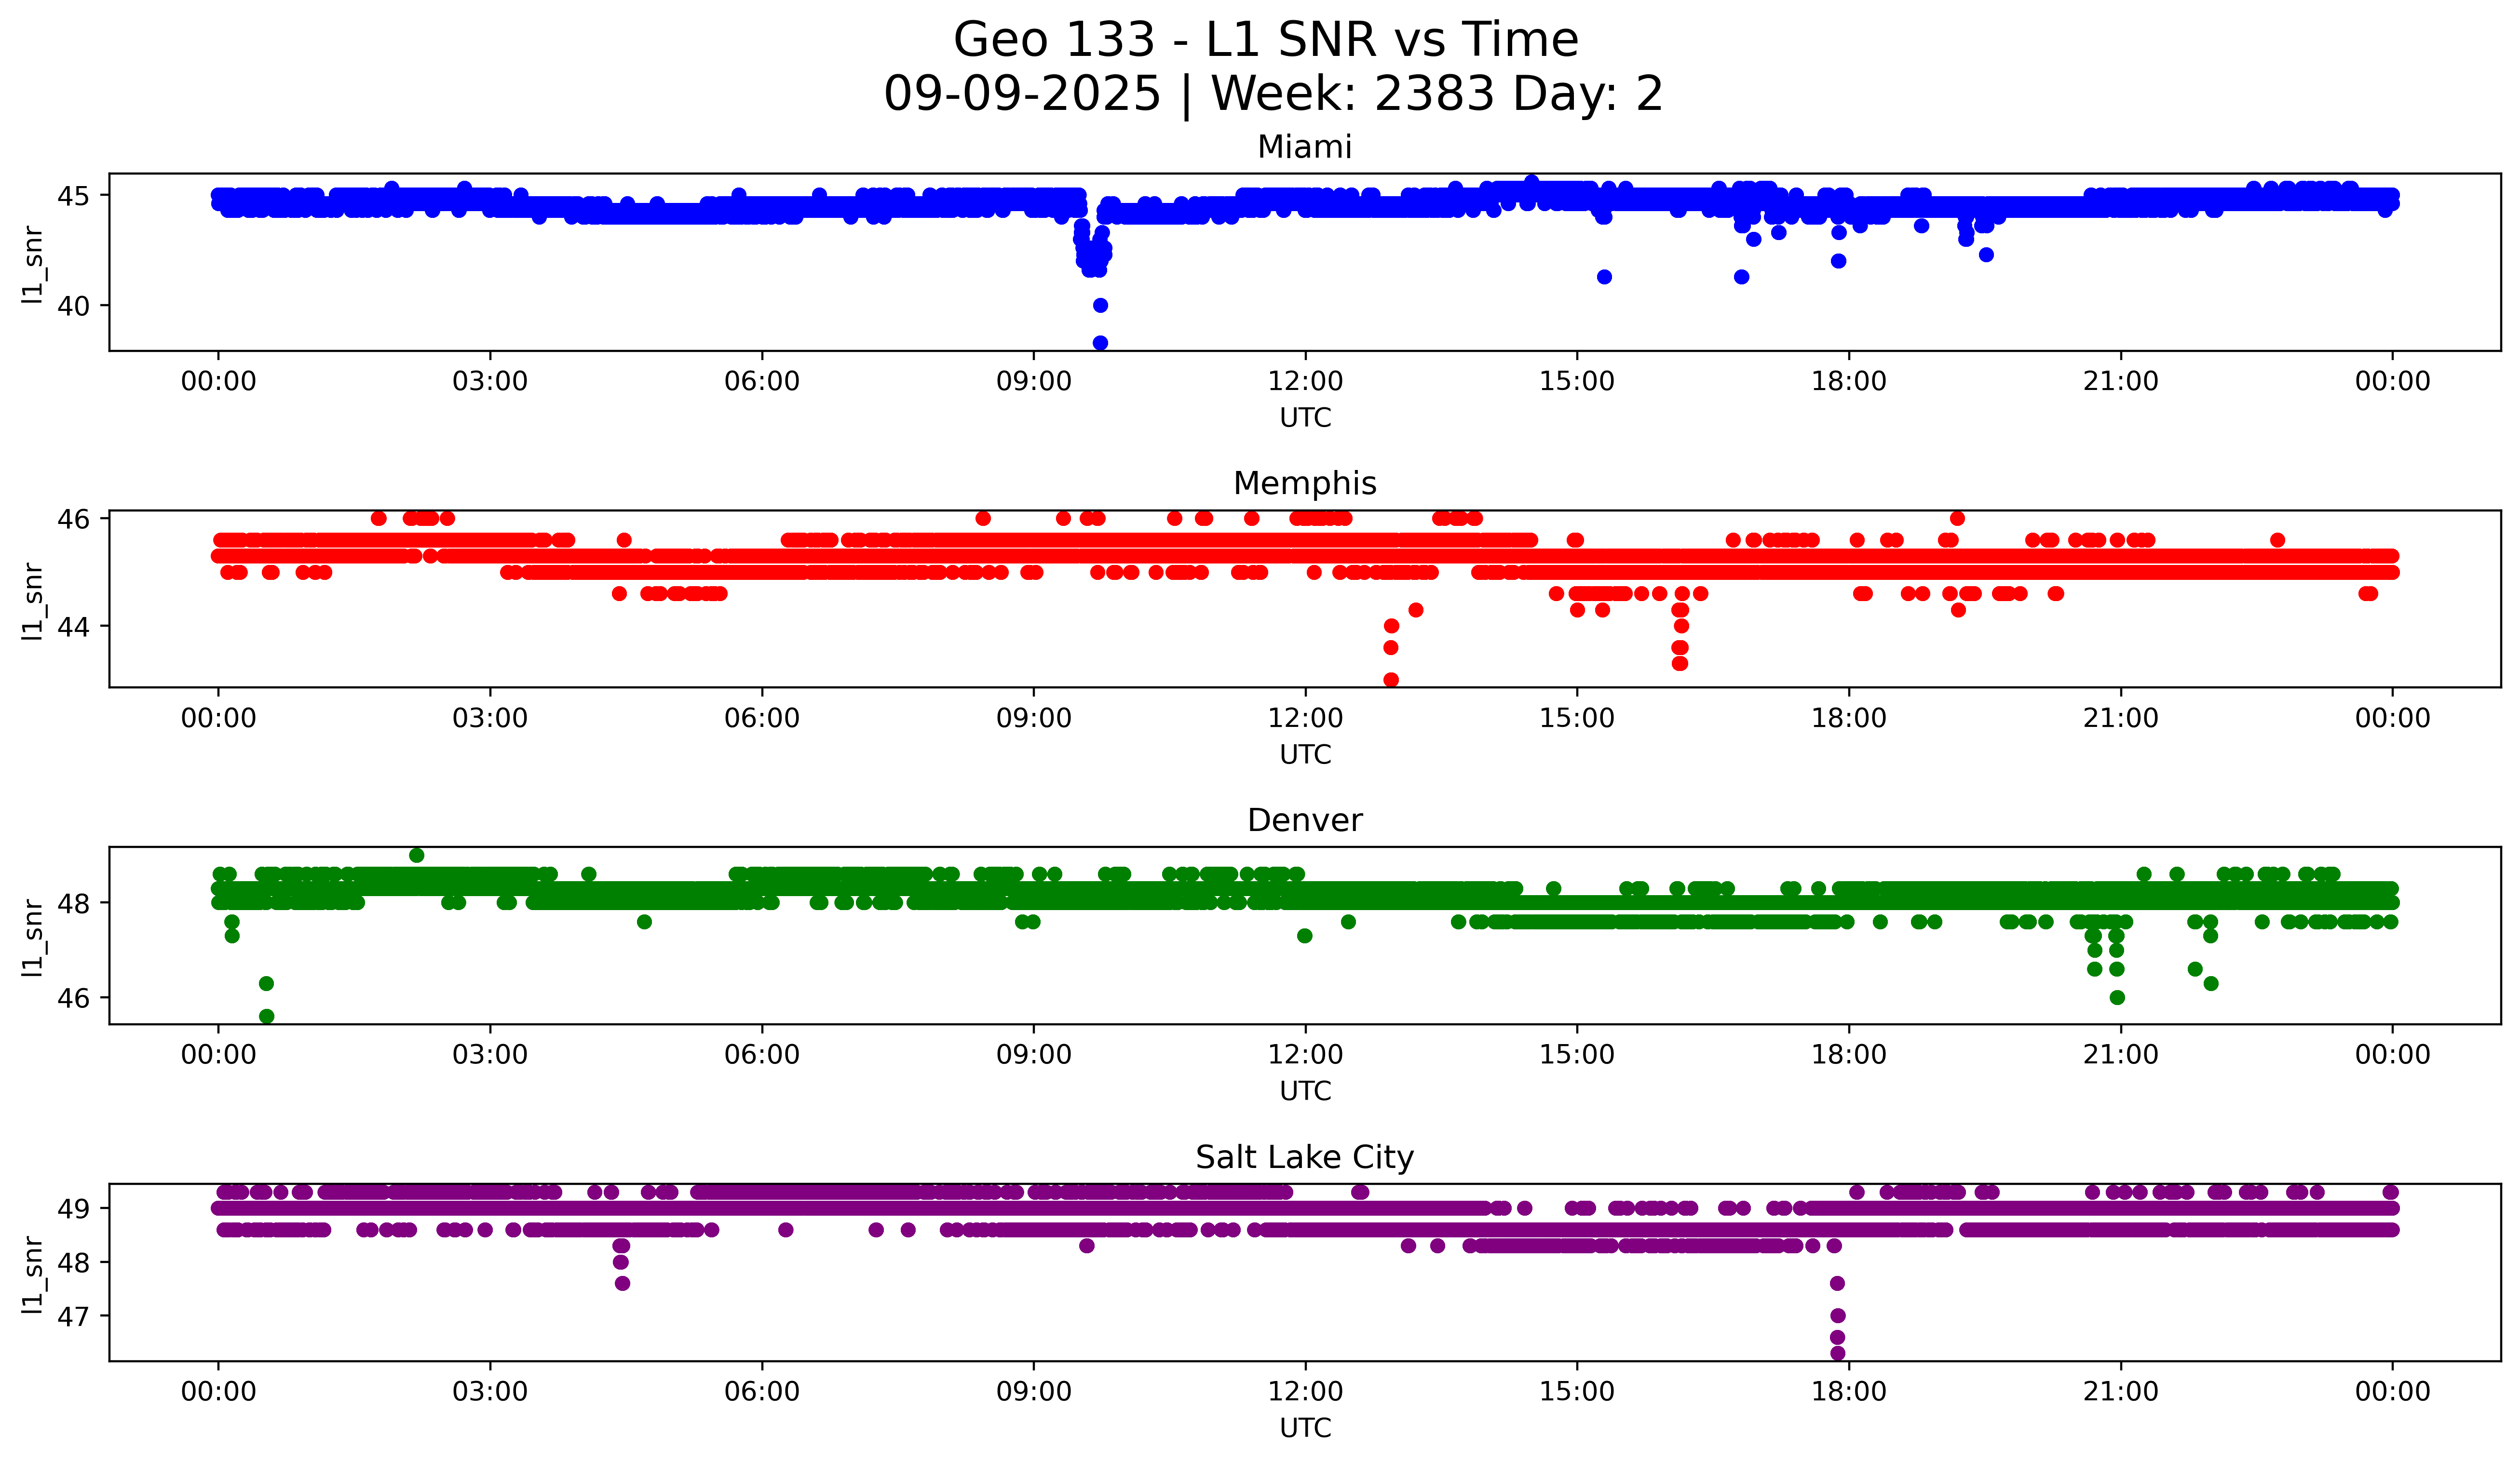The height and width of the screenshot is (1462, 2520).
Task: Click the main title 'Geo 133 - L1 SNR vs Time'
Action: pos(1265,40)
